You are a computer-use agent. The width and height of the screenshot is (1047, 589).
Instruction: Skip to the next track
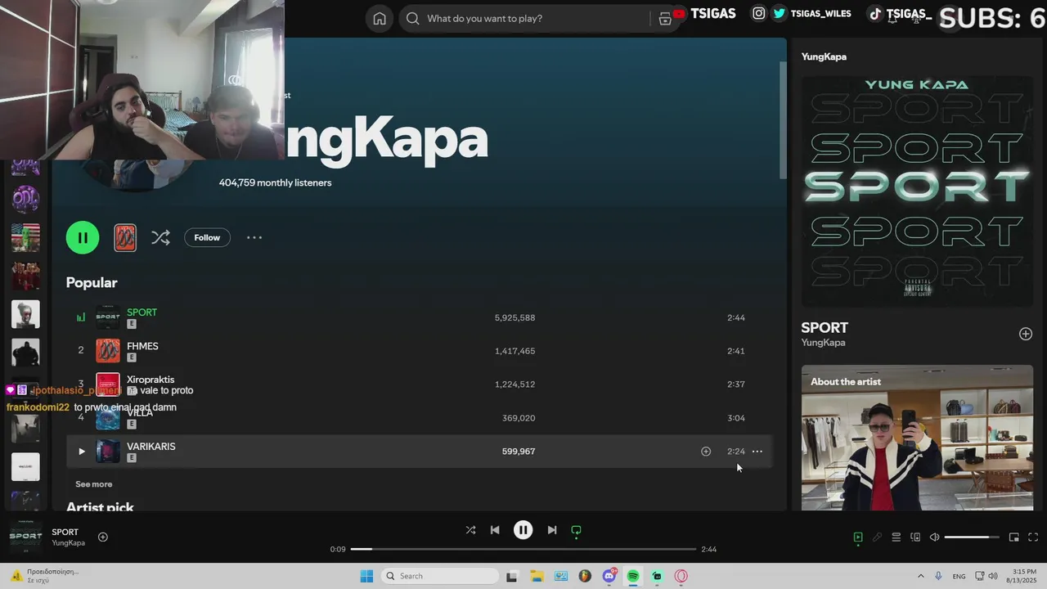(551, 530)
